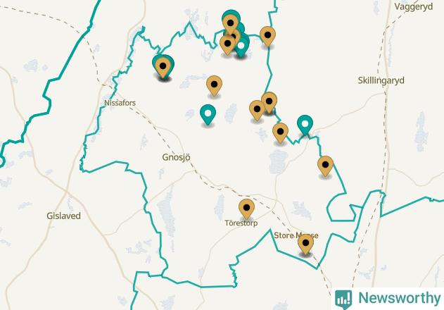The image size is (444, 310).
Task: Select the teal marker toward Skillingaryd on the border
Action: tap(305, 125)
